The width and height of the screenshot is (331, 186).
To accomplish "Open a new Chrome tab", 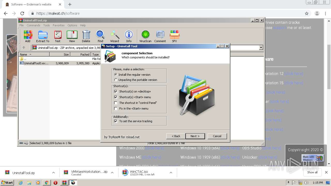I will 70,4.
